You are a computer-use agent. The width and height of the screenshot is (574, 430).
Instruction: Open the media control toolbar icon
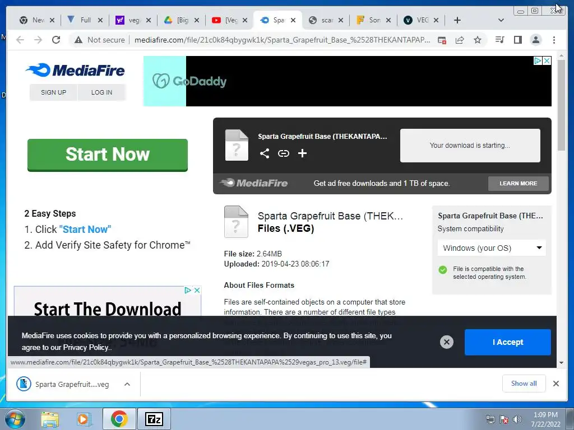pos(499,40)
